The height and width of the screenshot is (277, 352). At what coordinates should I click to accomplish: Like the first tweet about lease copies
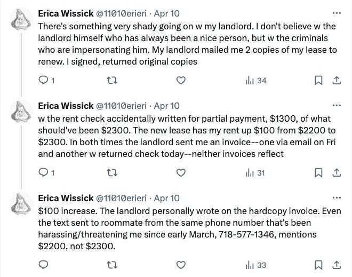click(181, 80)
